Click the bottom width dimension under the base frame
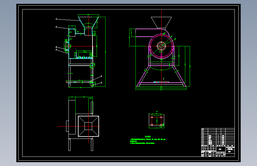 161,89
